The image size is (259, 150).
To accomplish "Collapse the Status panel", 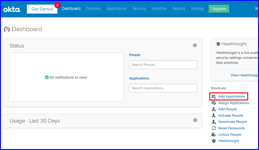I will (x=195, y=45).
